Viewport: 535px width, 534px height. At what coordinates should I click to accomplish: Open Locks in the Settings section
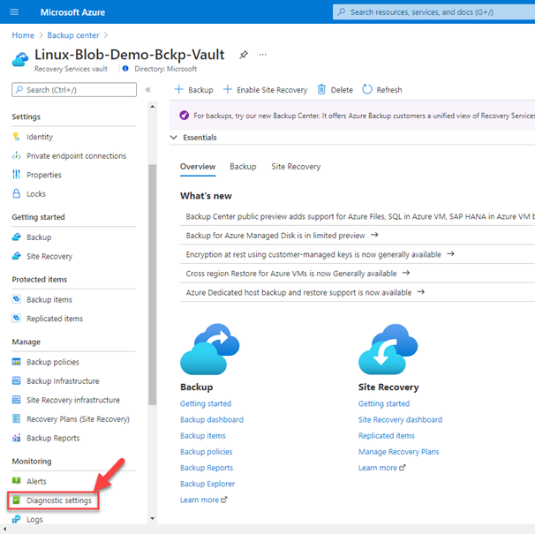(x=36, y=194)
